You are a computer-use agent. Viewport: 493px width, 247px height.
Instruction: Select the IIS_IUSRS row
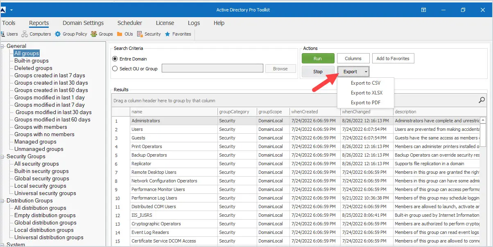(x=296, y=215)
